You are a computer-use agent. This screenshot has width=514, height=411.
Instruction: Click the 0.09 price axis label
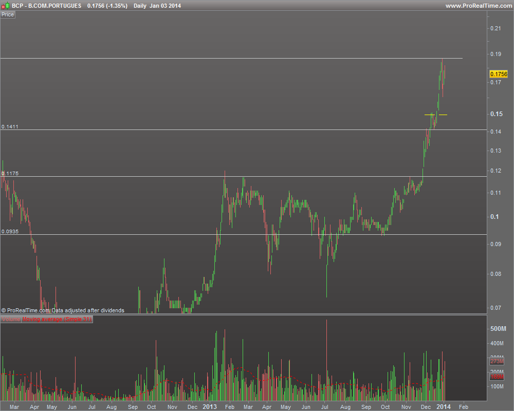point(495,244)
